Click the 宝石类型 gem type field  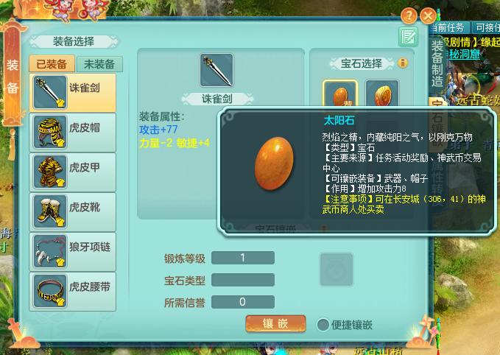tap(243, 280)
